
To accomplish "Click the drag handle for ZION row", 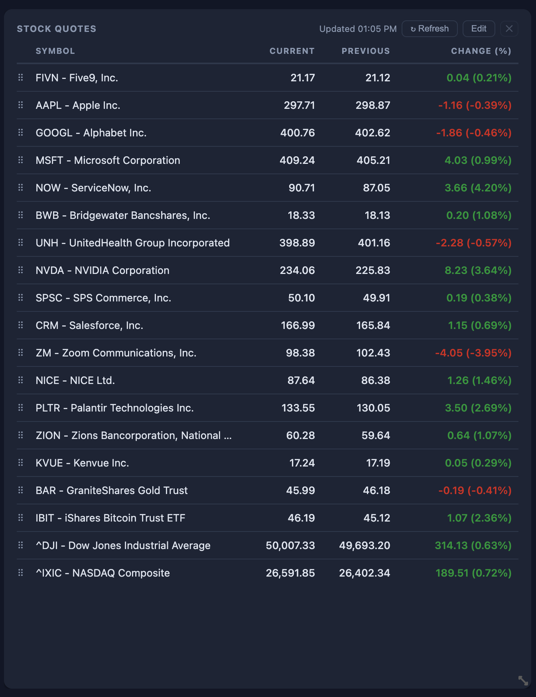I will click(21, 435).
